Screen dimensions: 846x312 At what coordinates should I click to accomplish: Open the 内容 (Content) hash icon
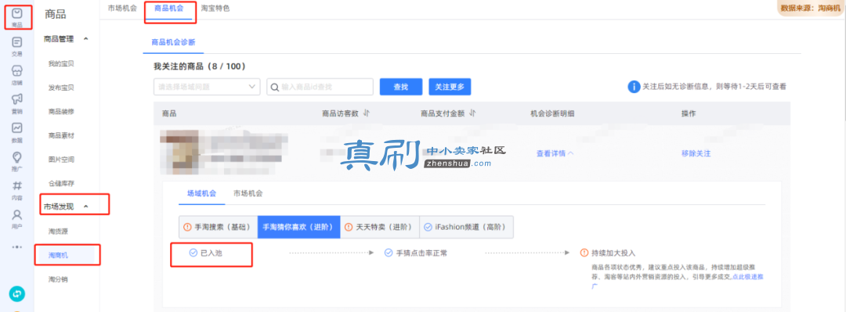[x=16, y=185]
